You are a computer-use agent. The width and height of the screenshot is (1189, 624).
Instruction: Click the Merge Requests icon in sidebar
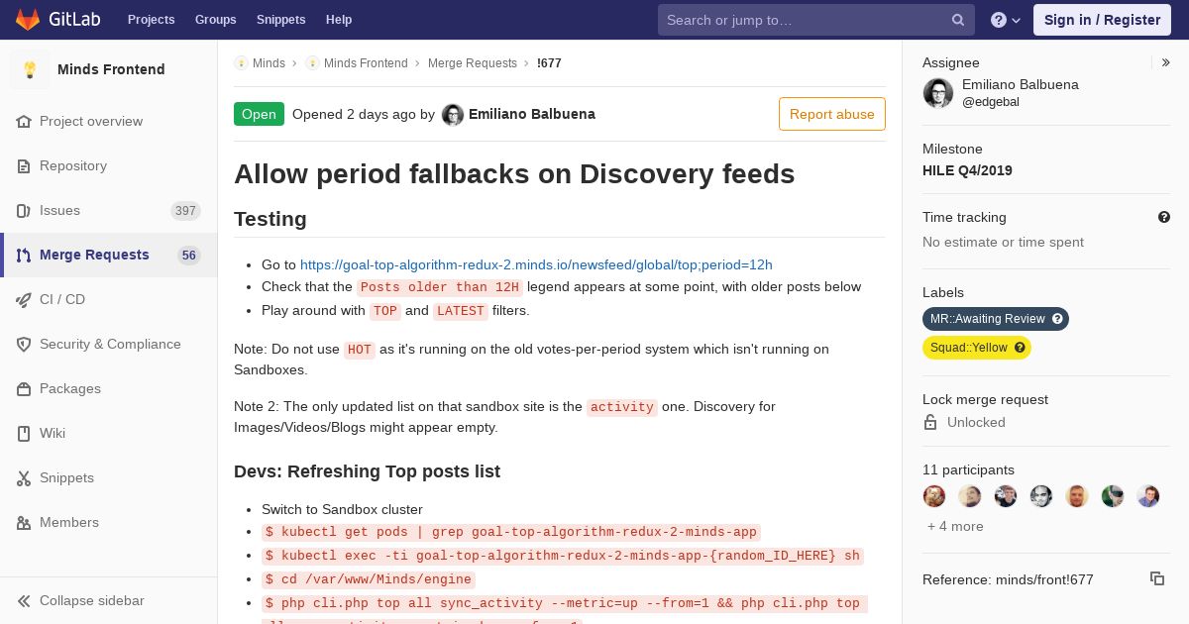(x=24, y=255)
